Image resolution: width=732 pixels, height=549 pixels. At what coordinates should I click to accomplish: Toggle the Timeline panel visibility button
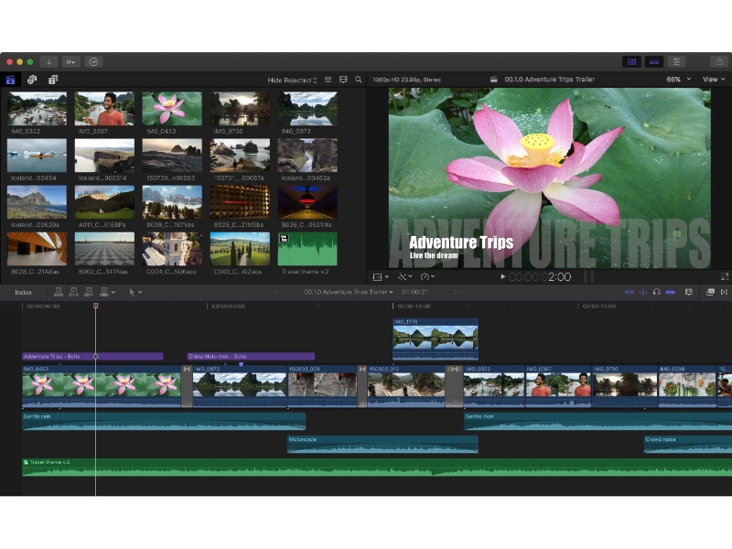[x=654, y=61]
